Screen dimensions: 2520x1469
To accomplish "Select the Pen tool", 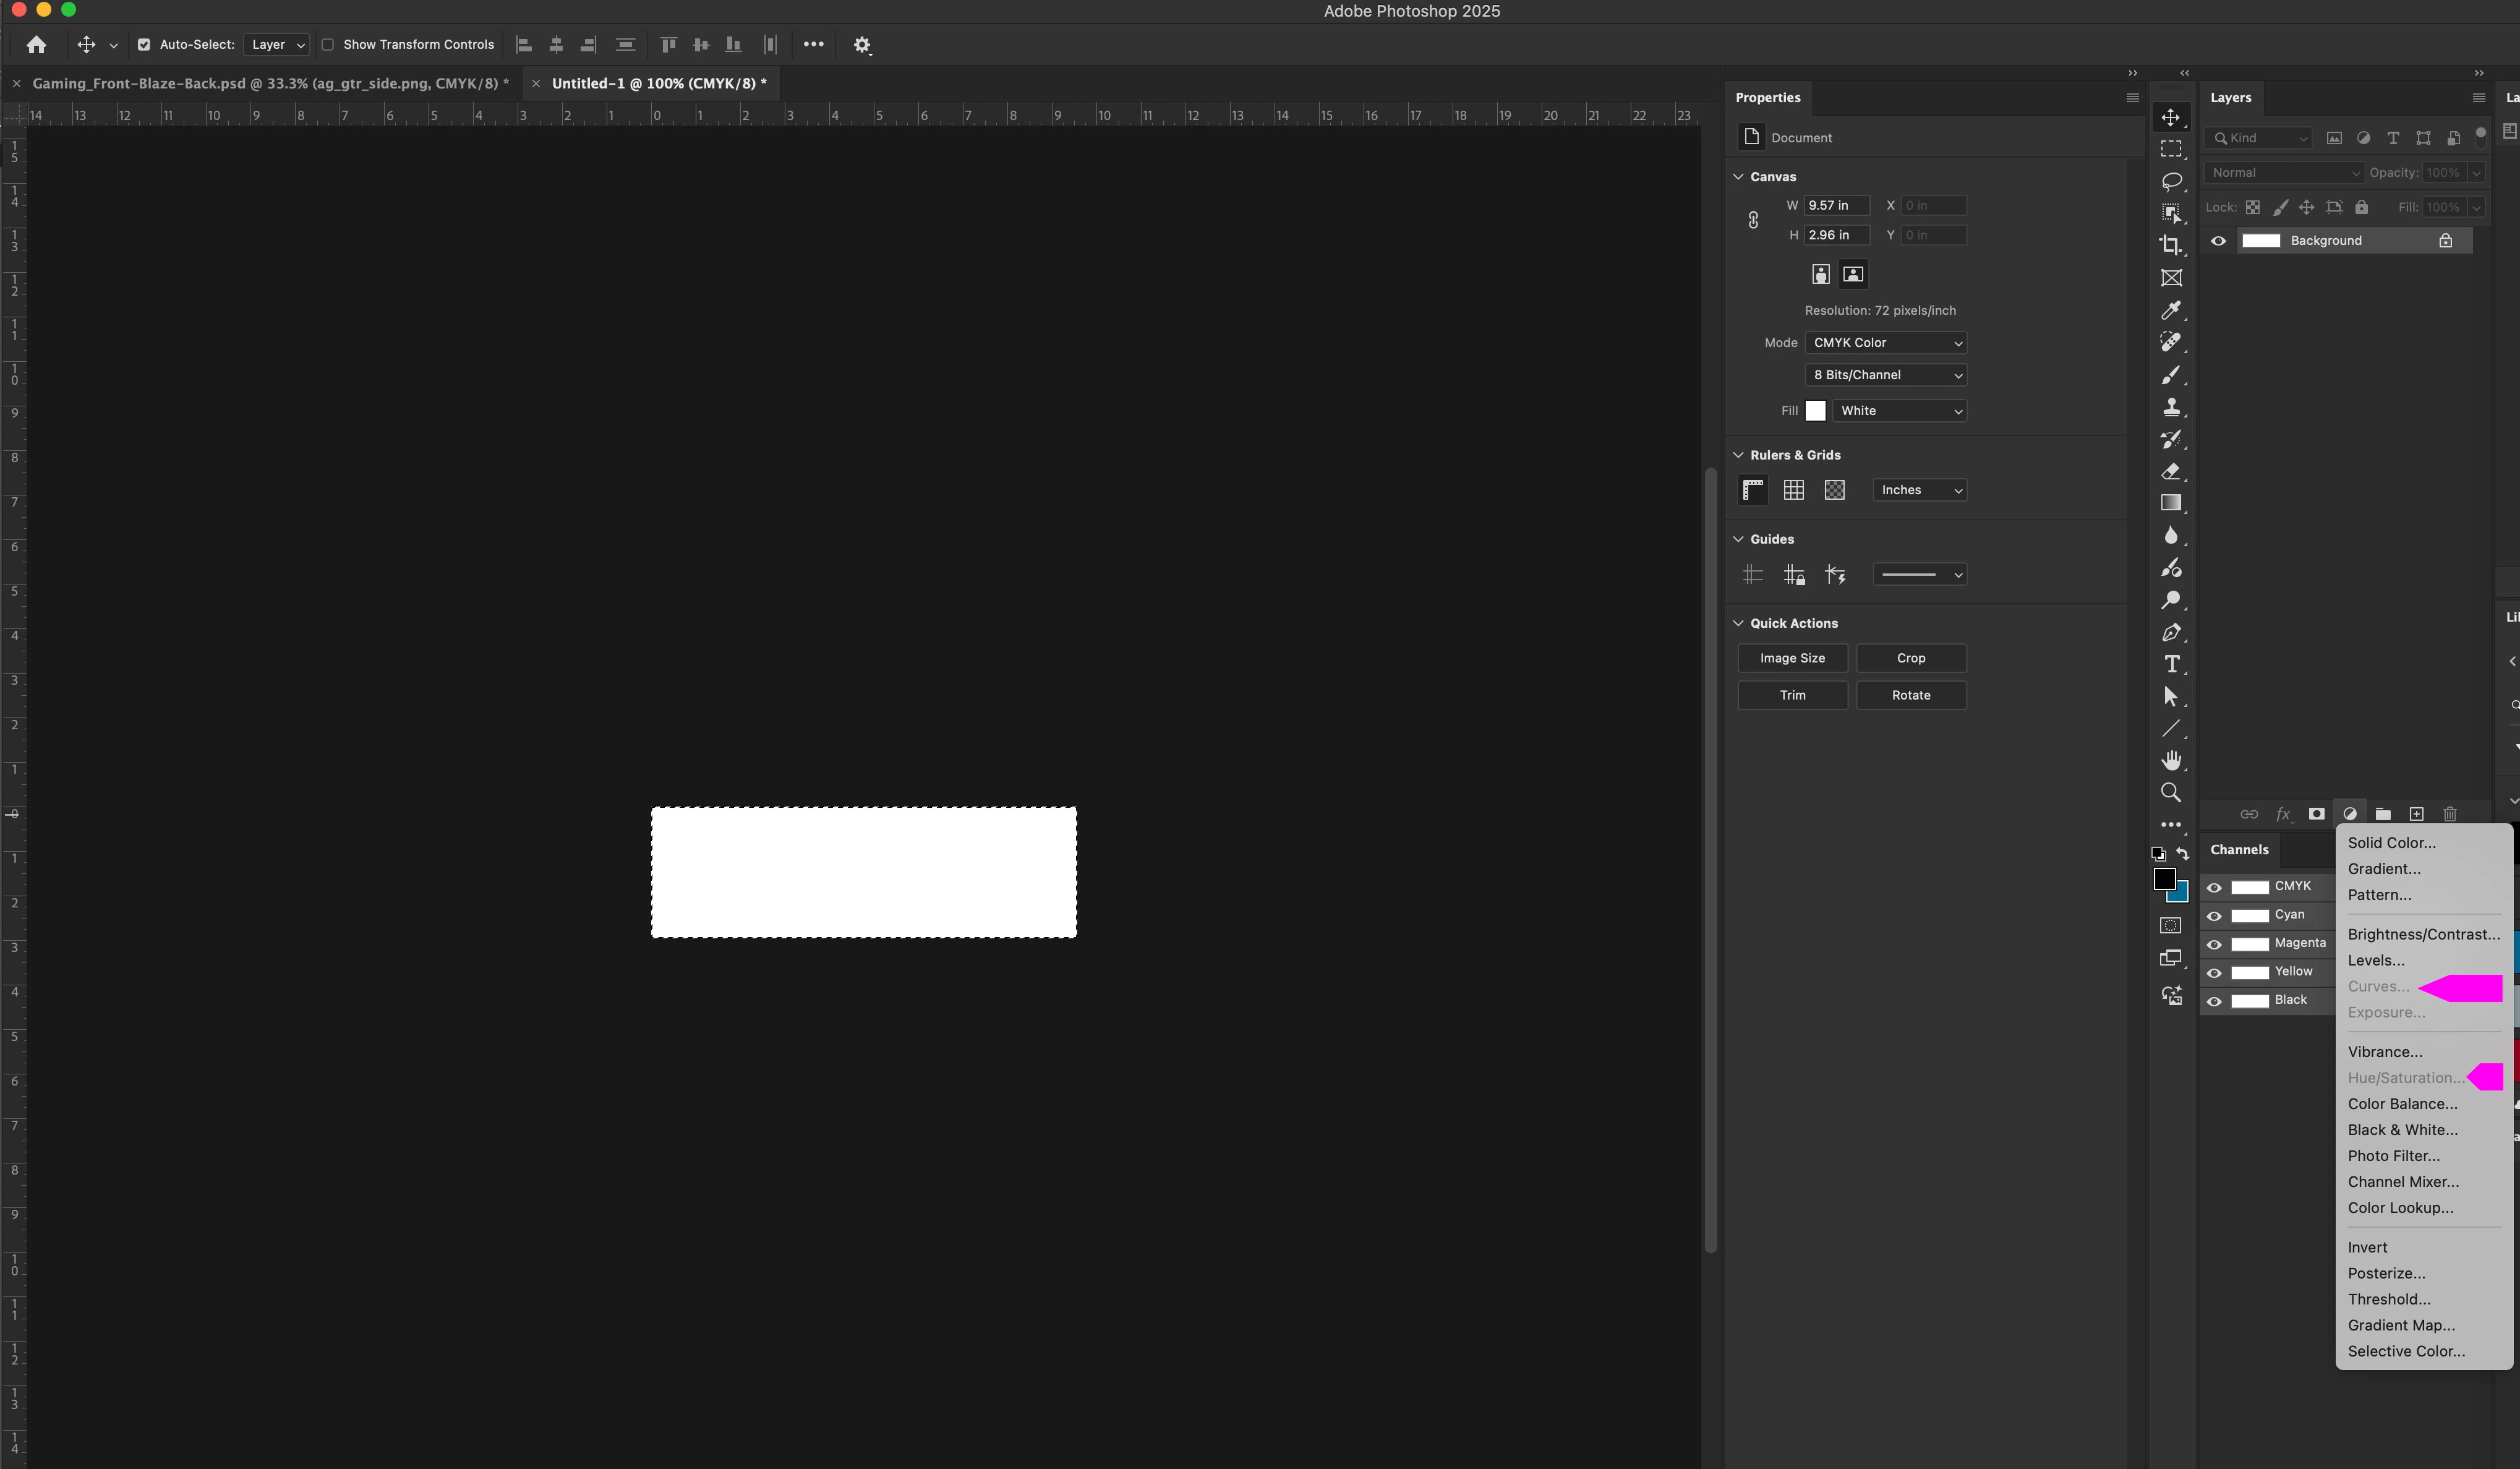I will 2170,632.
